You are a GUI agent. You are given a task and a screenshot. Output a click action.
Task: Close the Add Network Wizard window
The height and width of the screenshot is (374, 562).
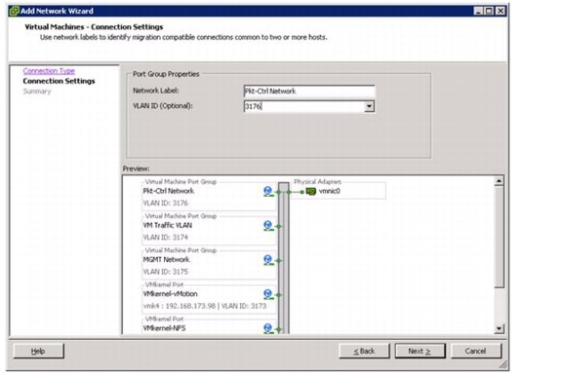click(501, 11)
